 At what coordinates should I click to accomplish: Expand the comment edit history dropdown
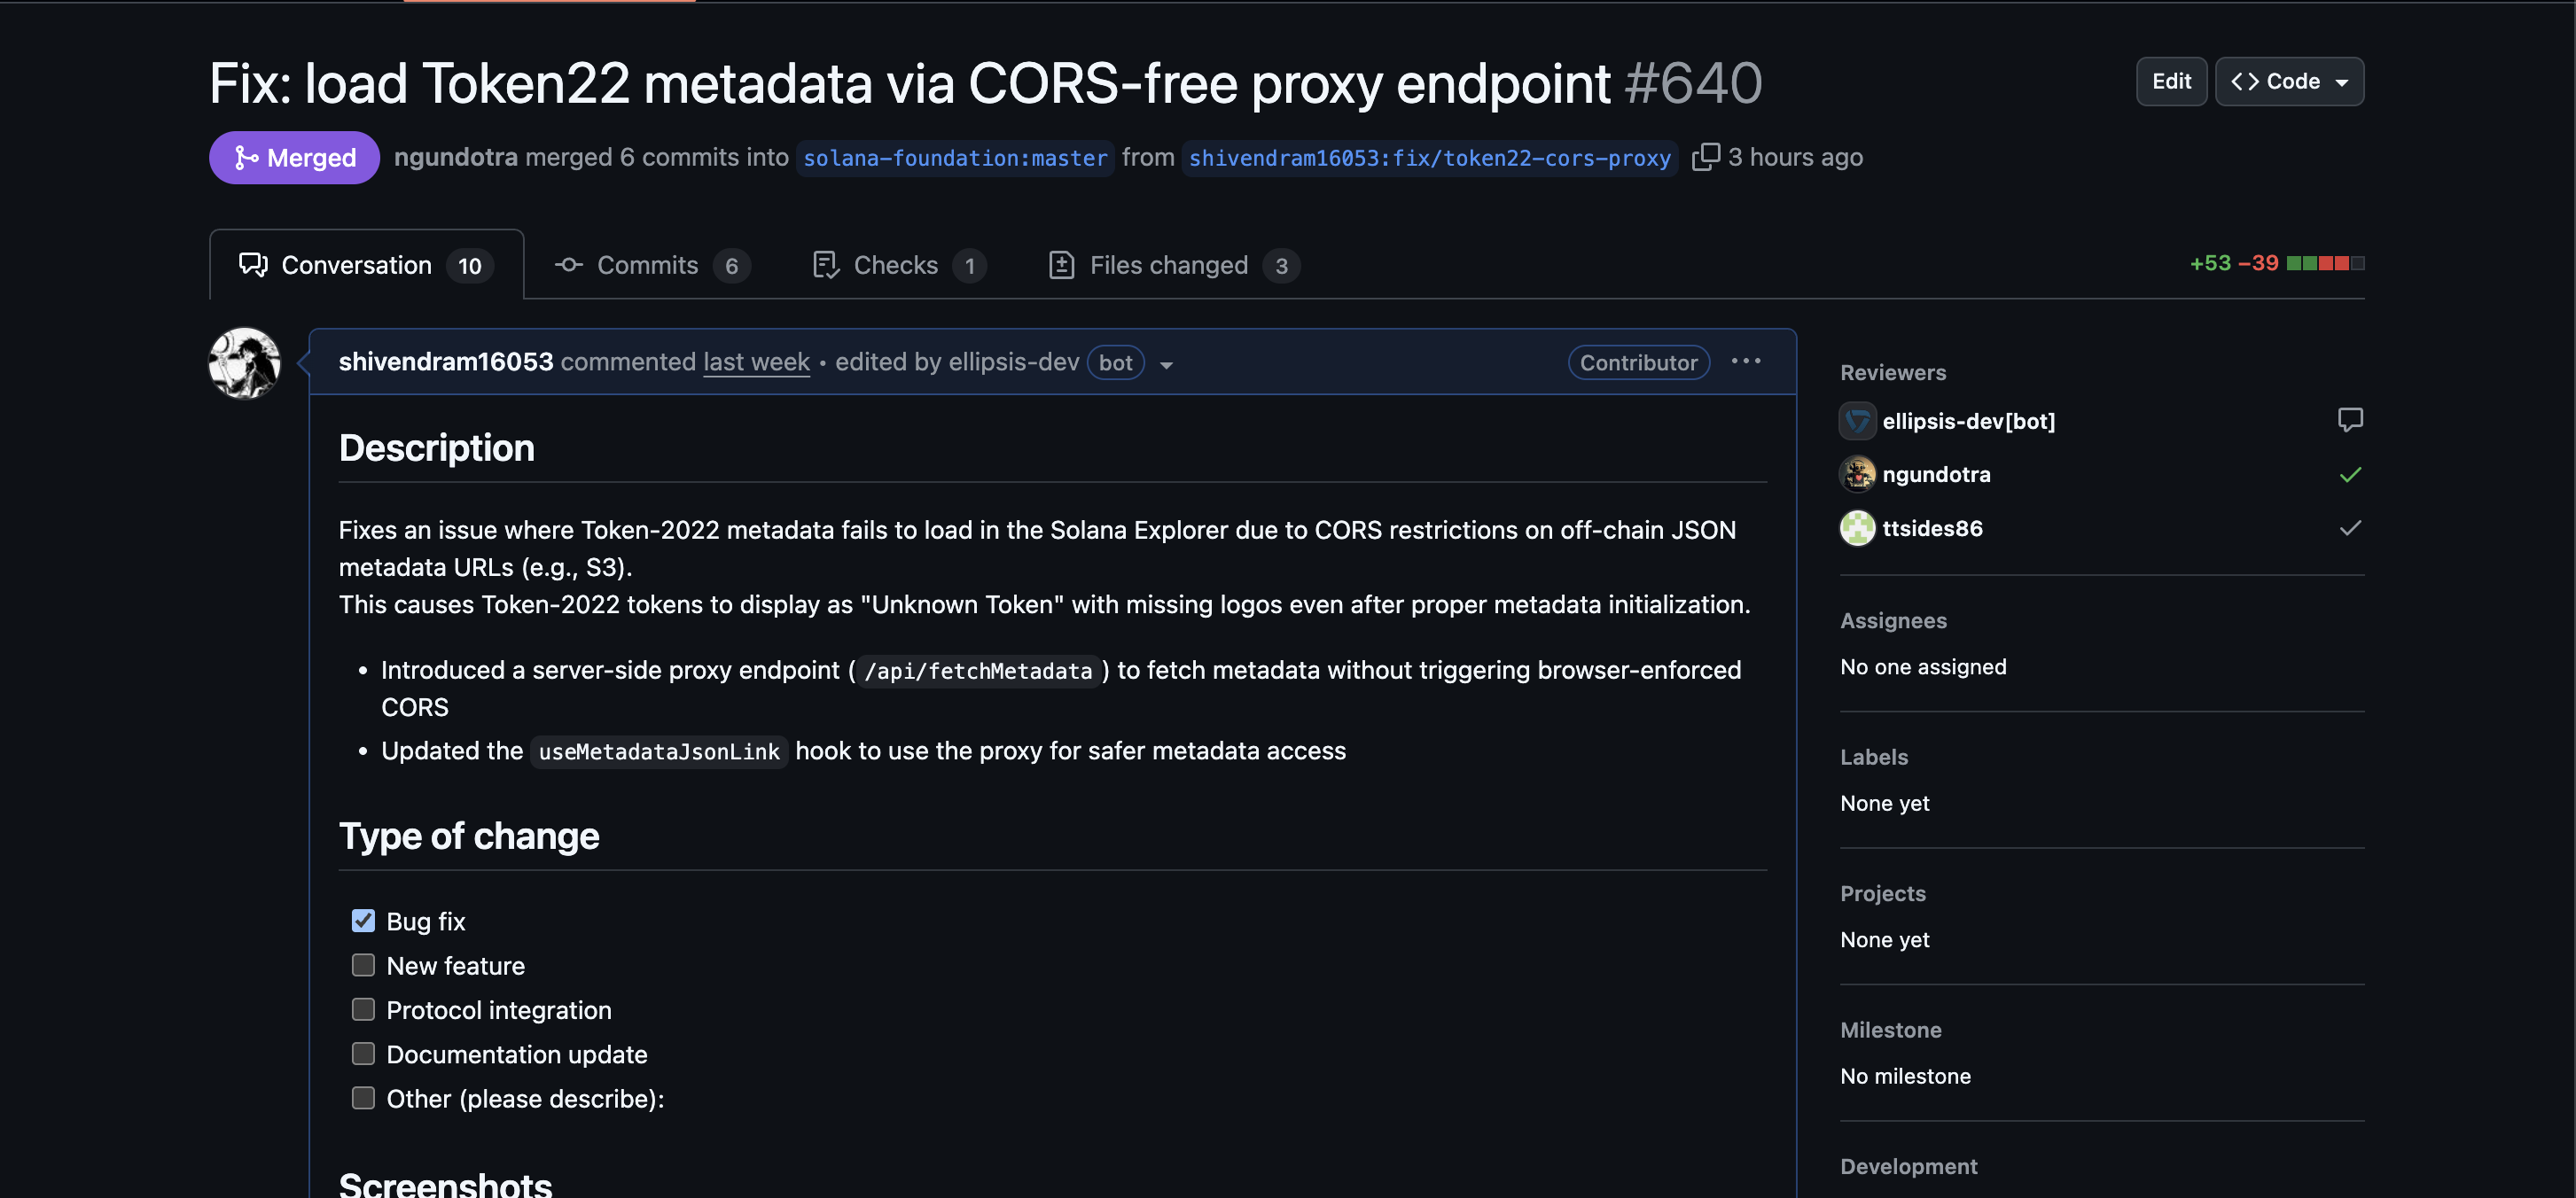coord(1166,365)
